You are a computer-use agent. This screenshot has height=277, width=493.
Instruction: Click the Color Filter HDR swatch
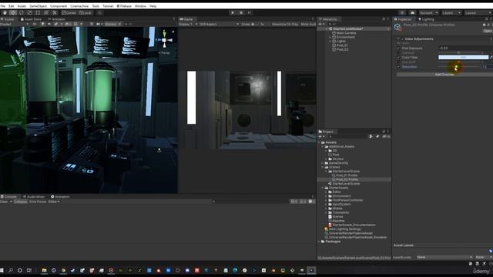(x=464, y=58)
